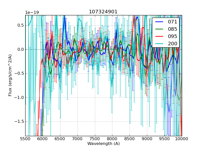This screenshot has height=151, width=202.
Task: Click the 0.0 y-axis tick label
Action: click(20, 50)
